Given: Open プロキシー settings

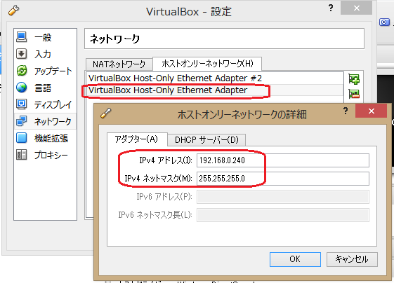Looking at the screenshot, I should (x=45, y=155).
